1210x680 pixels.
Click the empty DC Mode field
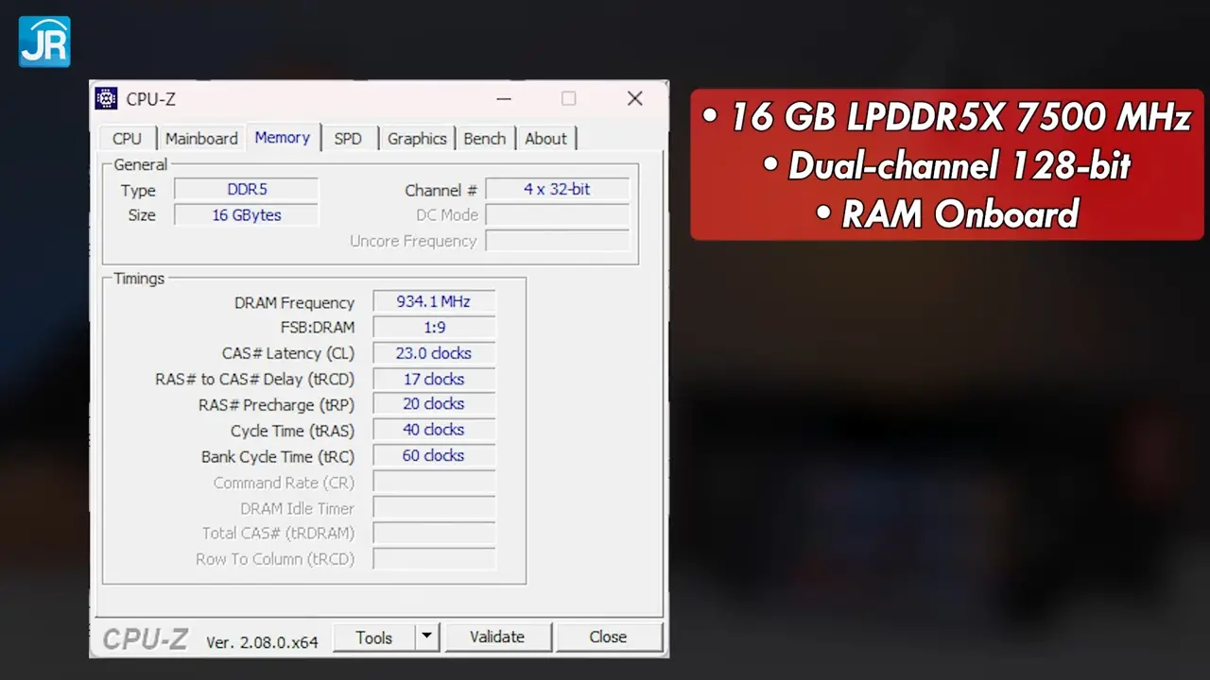[x=558, y=215]
